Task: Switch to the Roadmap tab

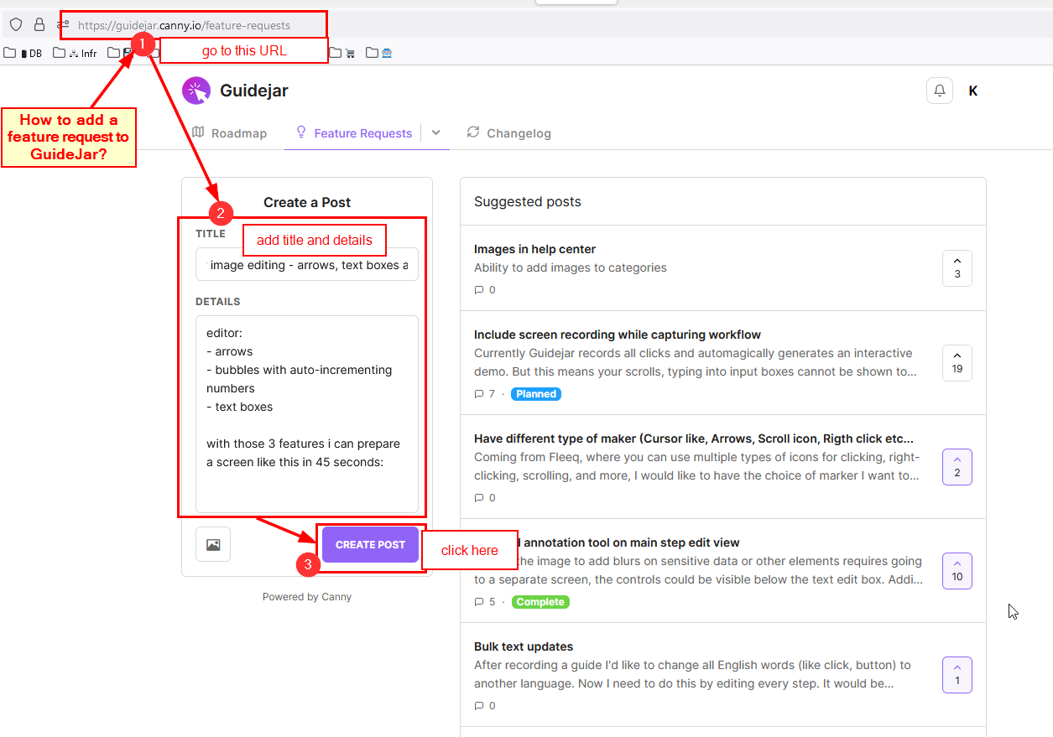Action: [x=229, y=132]
